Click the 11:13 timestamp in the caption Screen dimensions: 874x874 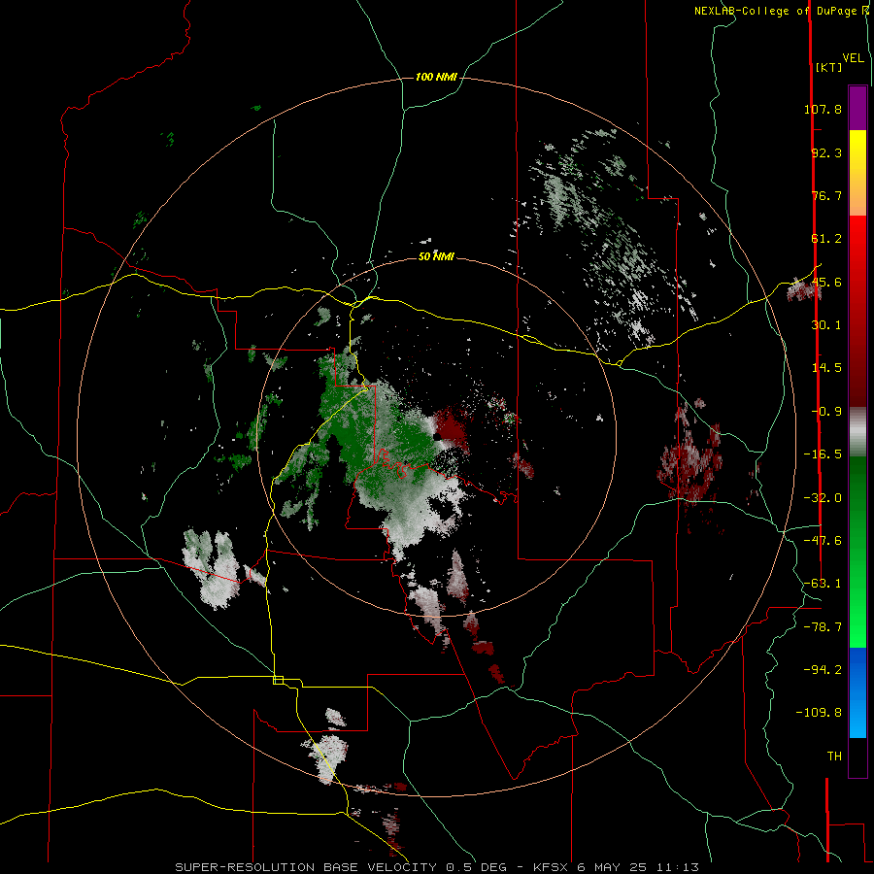click(x=677, y=867)
